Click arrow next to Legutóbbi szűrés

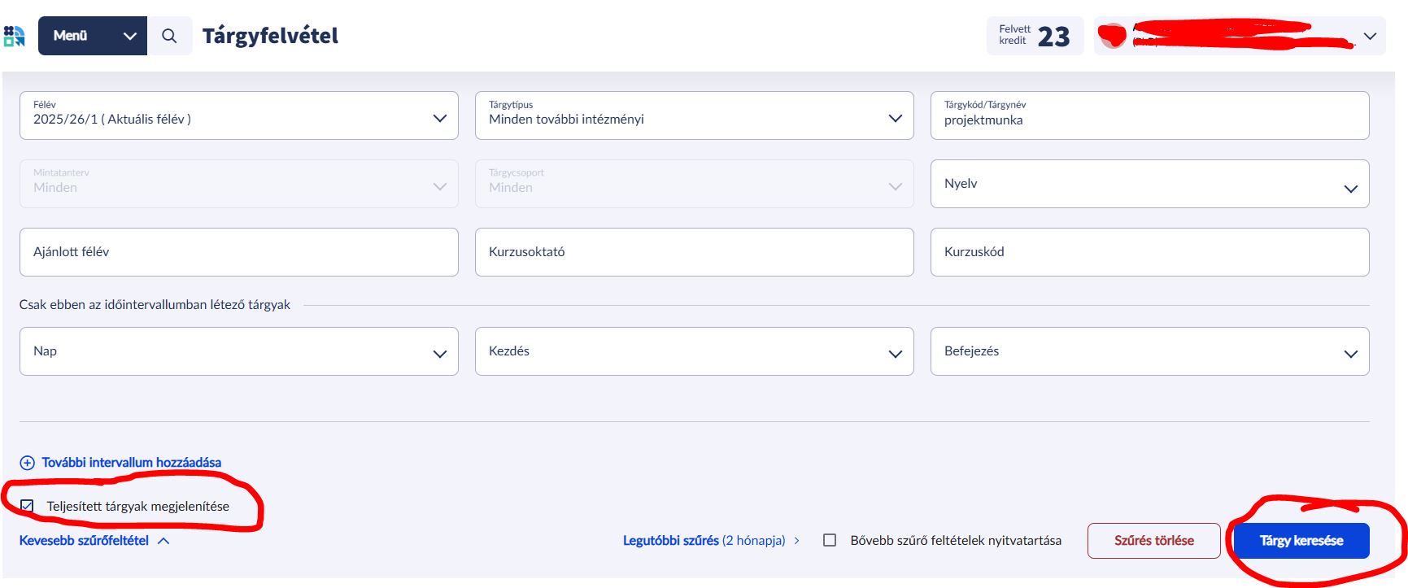click(796, 541)
